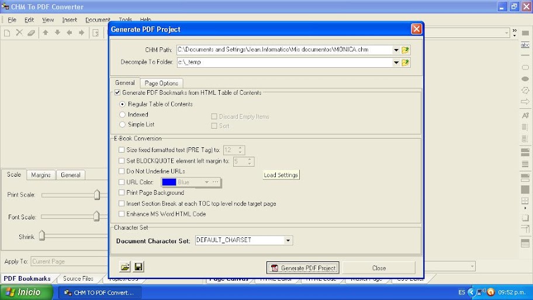The image size is (533, 300).
Task: Click the move down arrow toolbar icon
Action: tap(57, 33)
